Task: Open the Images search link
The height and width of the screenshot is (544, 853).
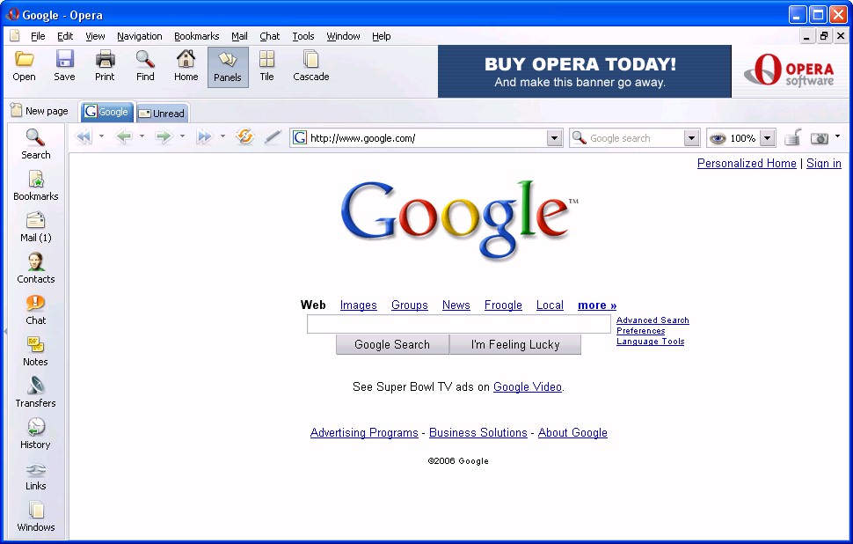Action: coord(358,305)
